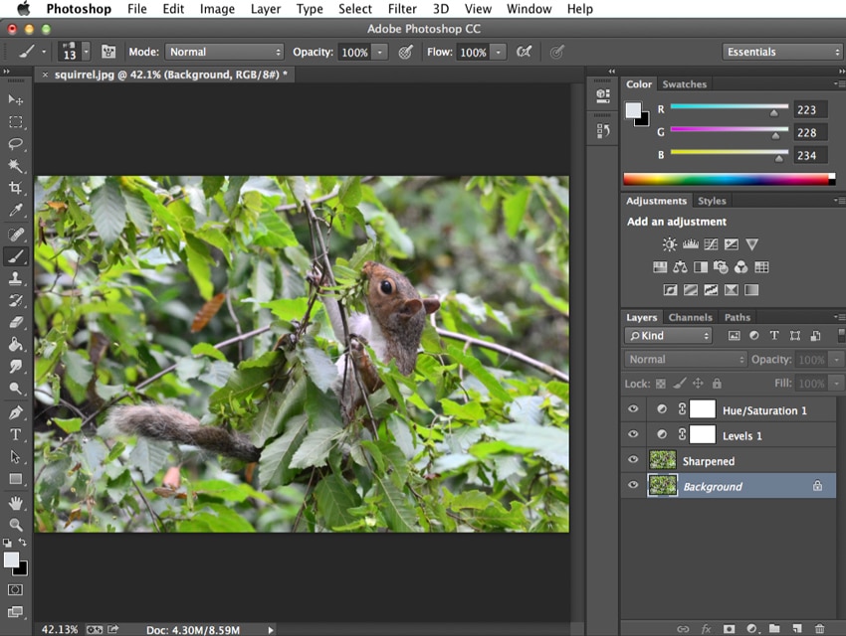Hide the Sharpened layer
The height and width of the screenshot is (636, 846).
click(x=633, y=460)
